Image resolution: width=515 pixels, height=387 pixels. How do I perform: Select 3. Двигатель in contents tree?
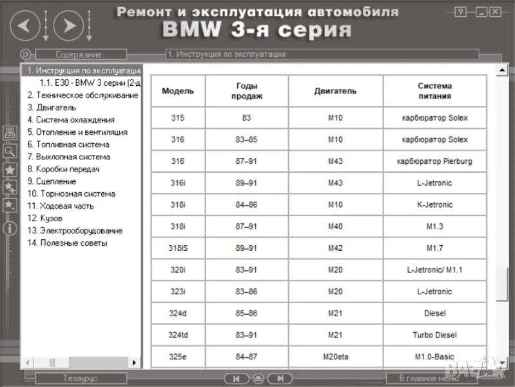click(52, 108)
